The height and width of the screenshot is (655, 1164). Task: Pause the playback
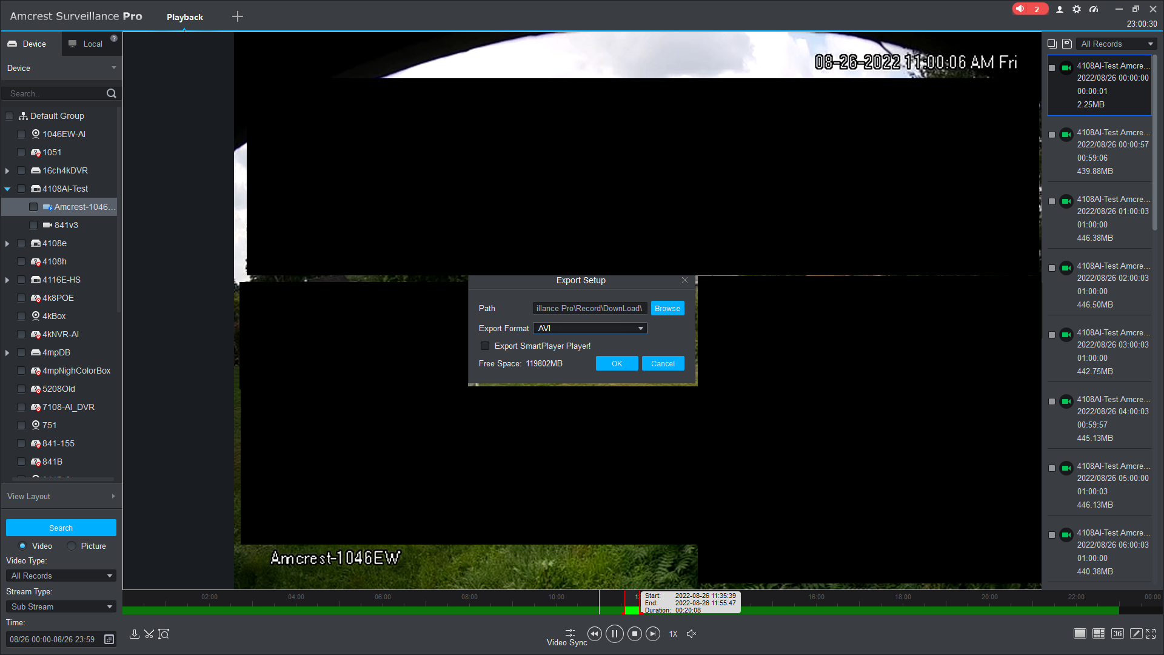[x=615, y=634]
